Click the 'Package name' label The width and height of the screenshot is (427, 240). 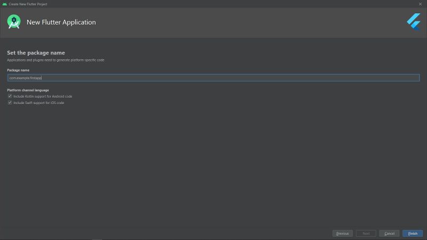pyautogui.click(x=18, y=70)
